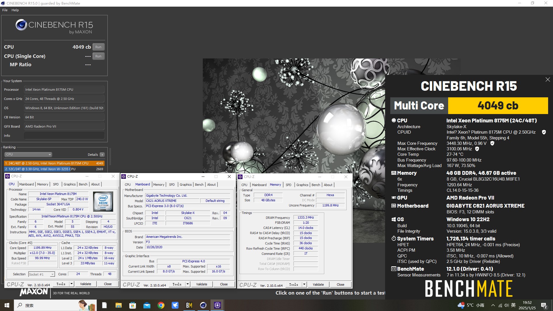The height and width of the screenshot is (311, 553).
Task: Switch to the CPU-Z taskbar icon
Action: pyautogui.click(x=217, y=305)
